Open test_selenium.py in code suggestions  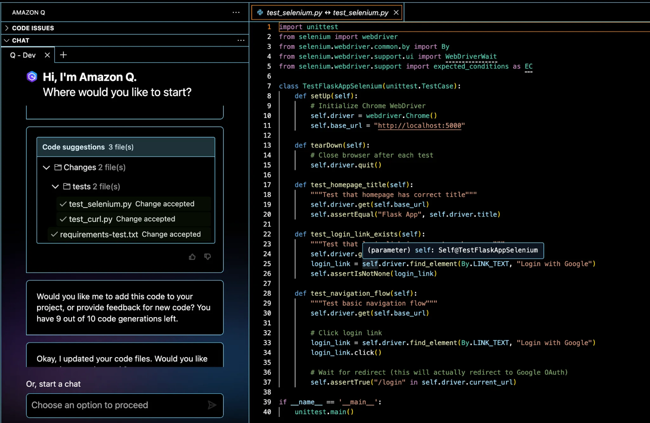click(100, 204)
